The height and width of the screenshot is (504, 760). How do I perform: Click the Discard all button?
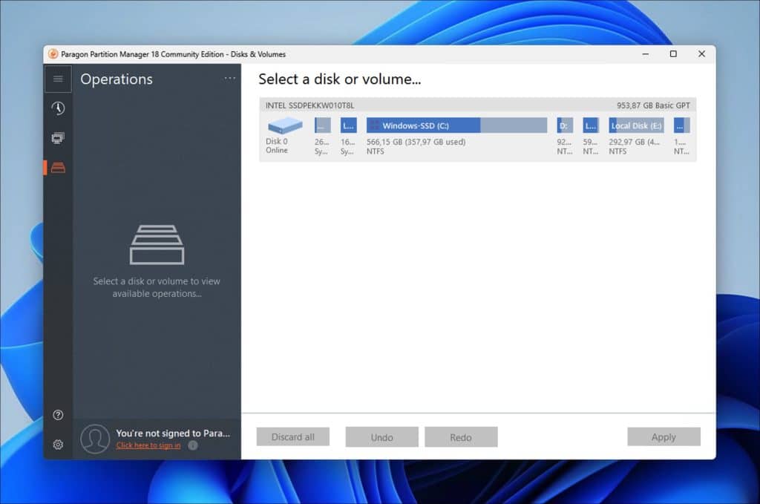click(292, 436)
